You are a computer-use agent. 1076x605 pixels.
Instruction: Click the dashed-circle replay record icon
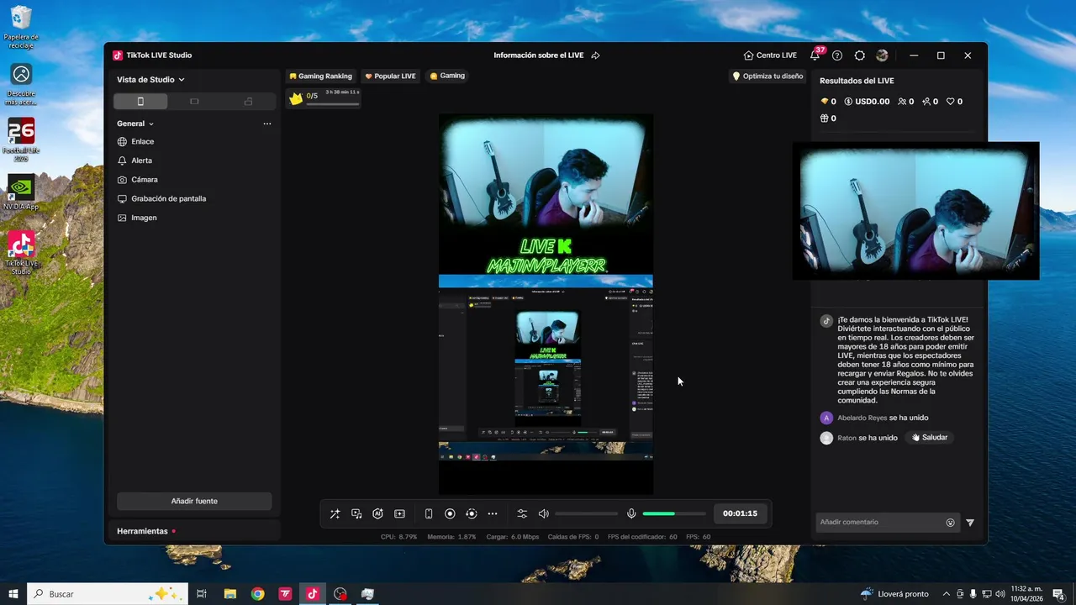click(x=472, y=513)
